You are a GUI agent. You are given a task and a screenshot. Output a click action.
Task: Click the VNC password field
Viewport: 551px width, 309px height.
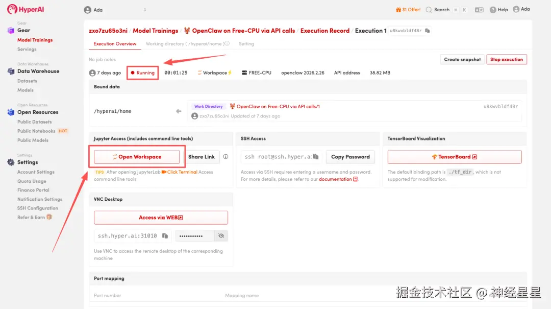click(195, 236)
